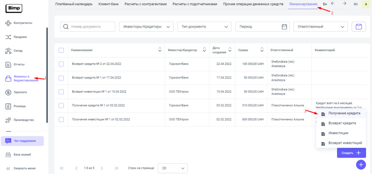Toggle select-all checkbox in table header
Screen dimensions: 372x174
(x=61, y=50)
